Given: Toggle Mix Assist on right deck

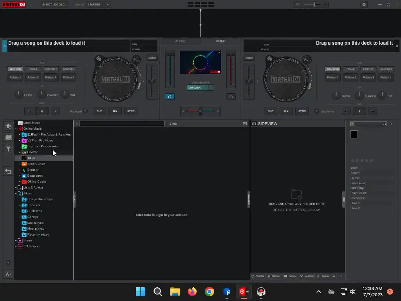Looking at the screenshot, I should pyautogui.click(x=316, y=111).
